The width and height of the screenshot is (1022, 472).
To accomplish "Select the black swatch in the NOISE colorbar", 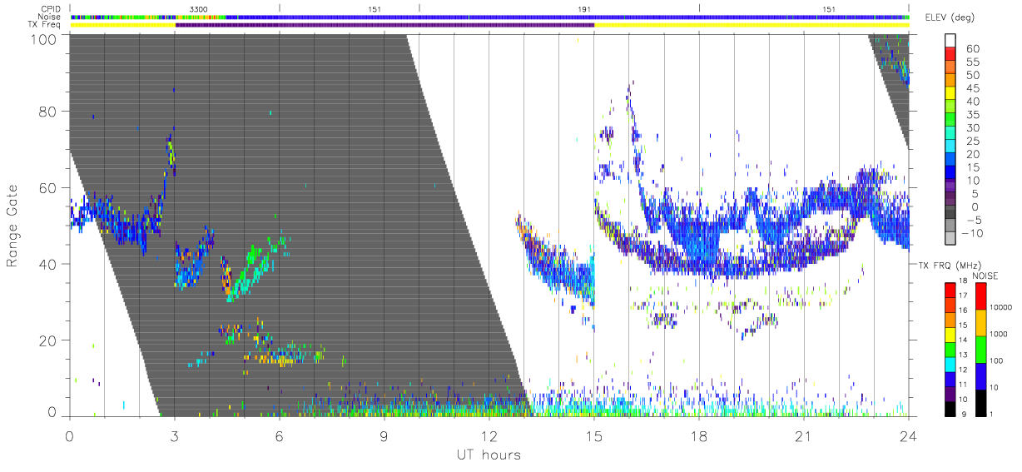I will [x=981, y=401].
